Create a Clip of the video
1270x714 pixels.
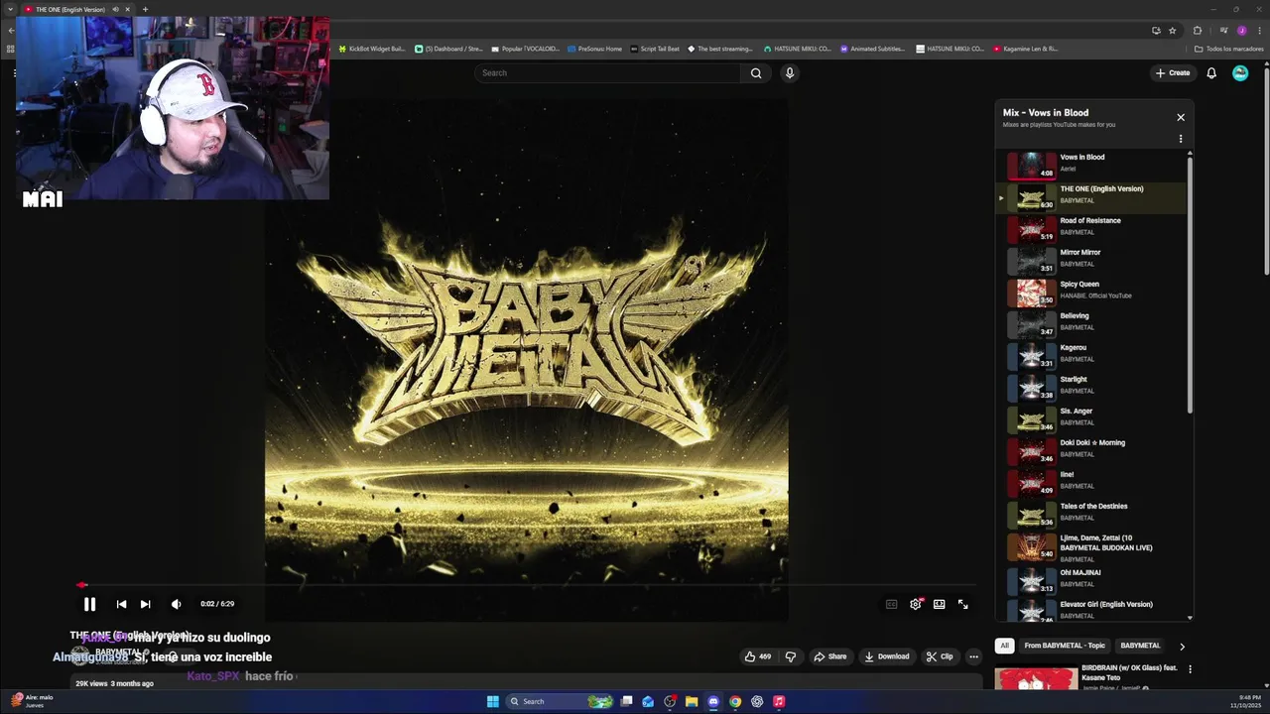pyautogui.click(x=940, y=656)
